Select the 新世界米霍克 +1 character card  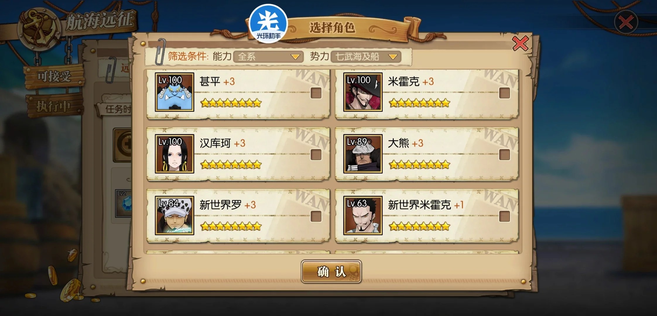pyautogui.click(x=427, y=216)
